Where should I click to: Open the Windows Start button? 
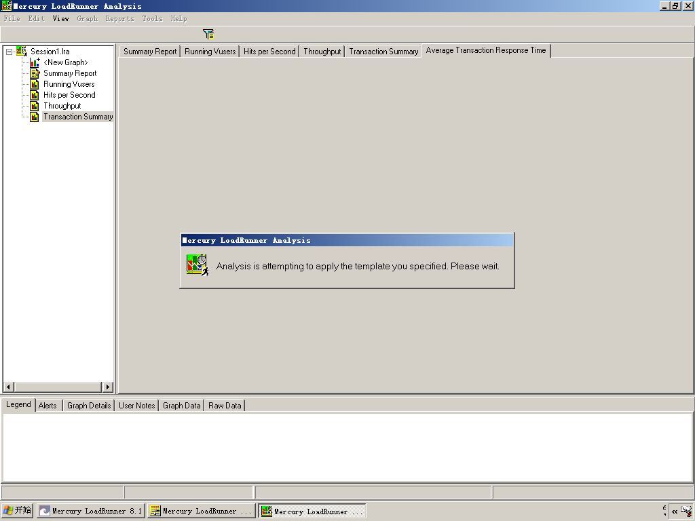17,510
